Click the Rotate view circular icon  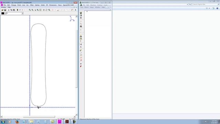46,10
